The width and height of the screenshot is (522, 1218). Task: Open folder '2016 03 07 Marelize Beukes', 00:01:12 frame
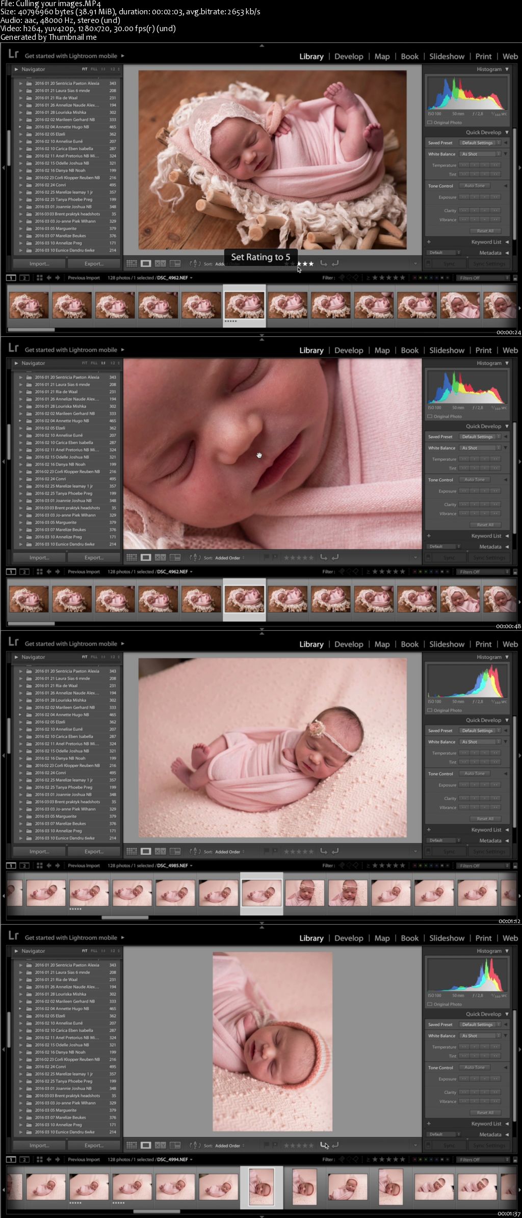(x=60, y=824)
